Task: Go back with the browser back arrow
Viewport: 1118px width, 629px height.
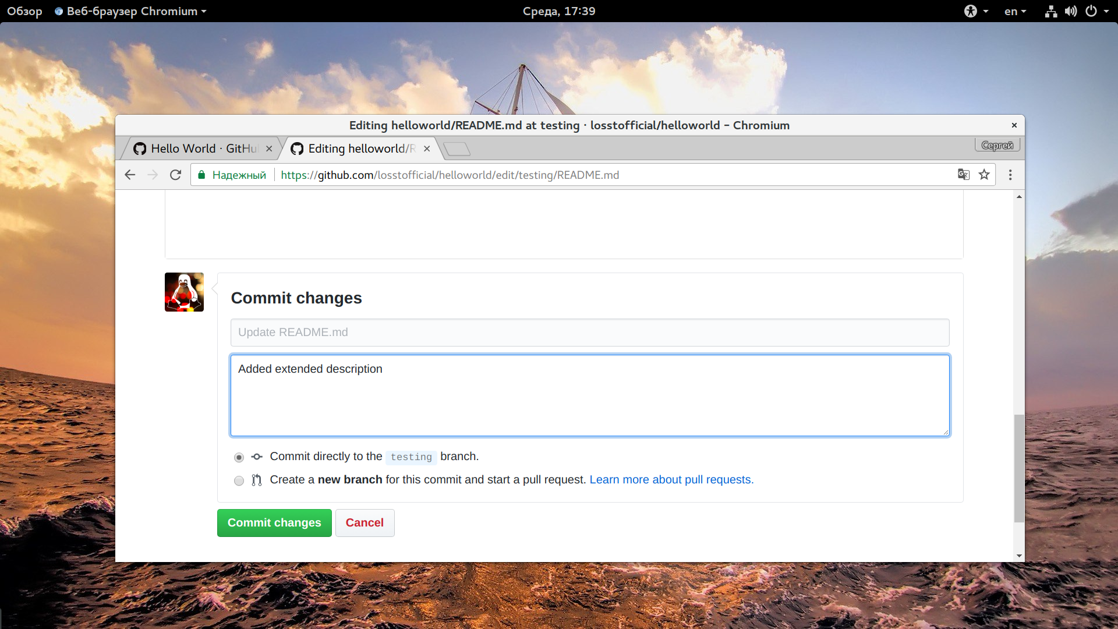Action: [x=130, y=175]
